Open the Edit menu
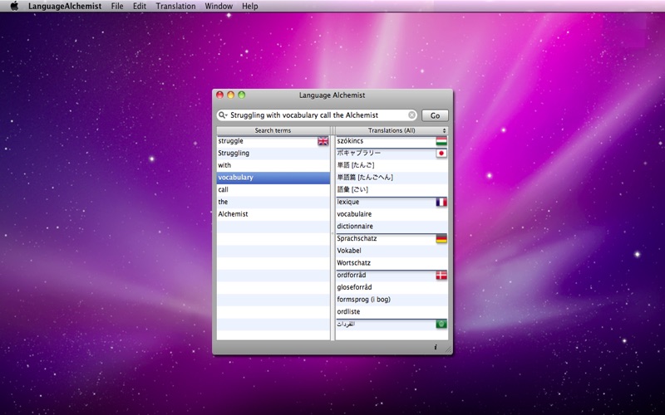Viewport: 665px width, 415px height. coord(140,6)
